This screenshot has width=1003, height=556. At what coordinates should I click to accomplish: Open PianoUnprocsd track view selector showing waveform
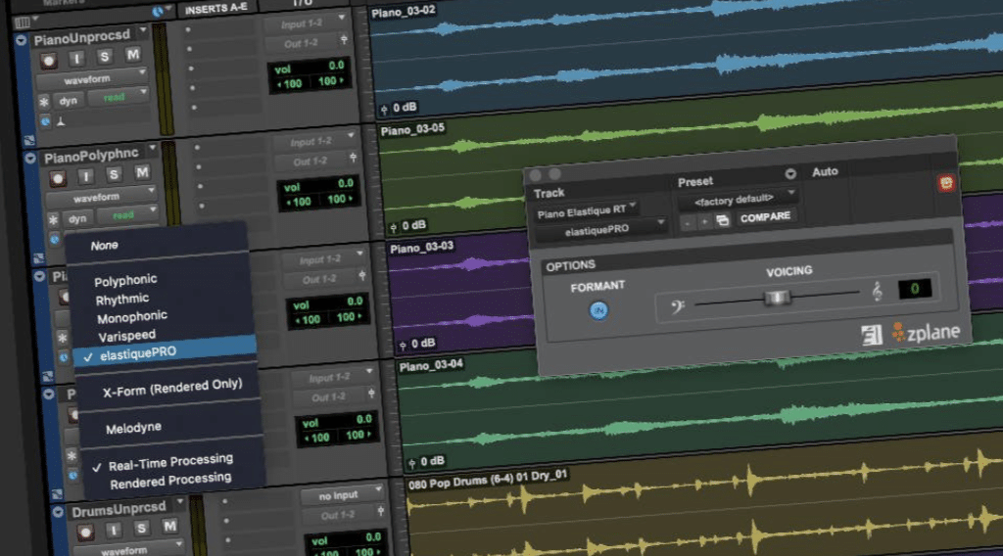(92, 79)
